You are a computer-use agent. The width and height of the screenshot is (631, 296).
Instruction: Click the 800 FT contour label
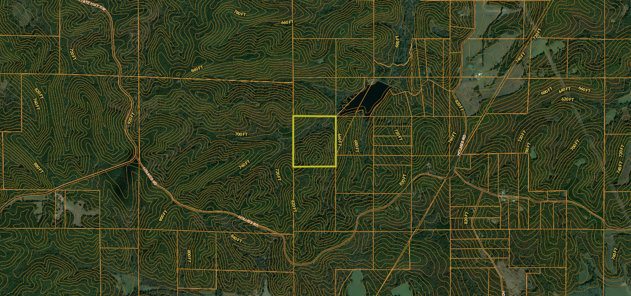189,255
